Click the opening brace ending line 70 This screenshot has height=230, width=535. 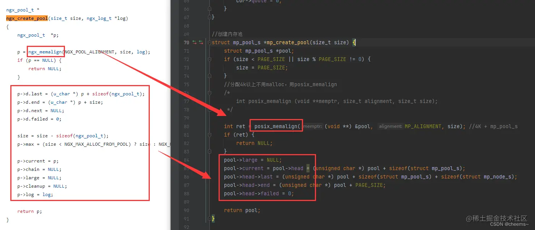(x=354, y=42)
